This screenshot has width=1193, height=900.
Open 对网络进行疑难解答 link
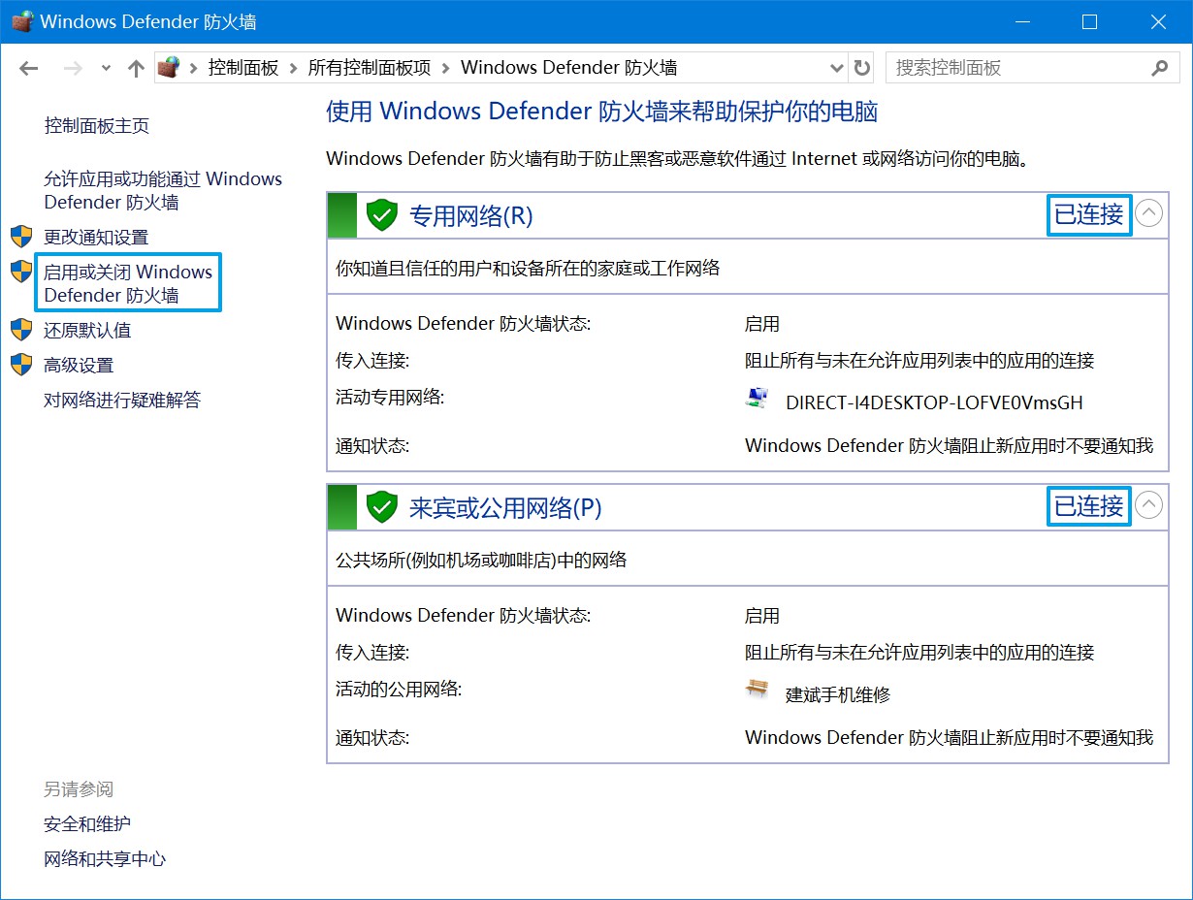(122, 401)
